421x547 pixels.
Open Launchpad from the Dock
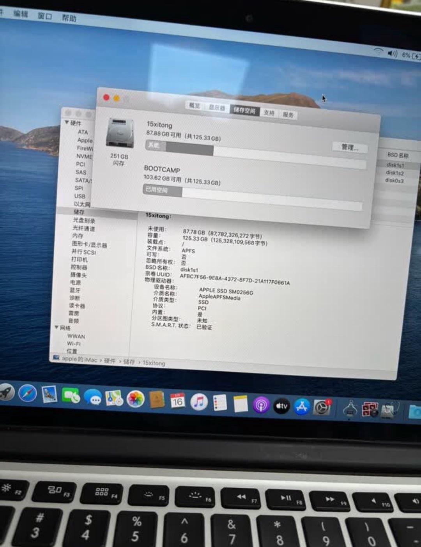[x=5, y=392]
